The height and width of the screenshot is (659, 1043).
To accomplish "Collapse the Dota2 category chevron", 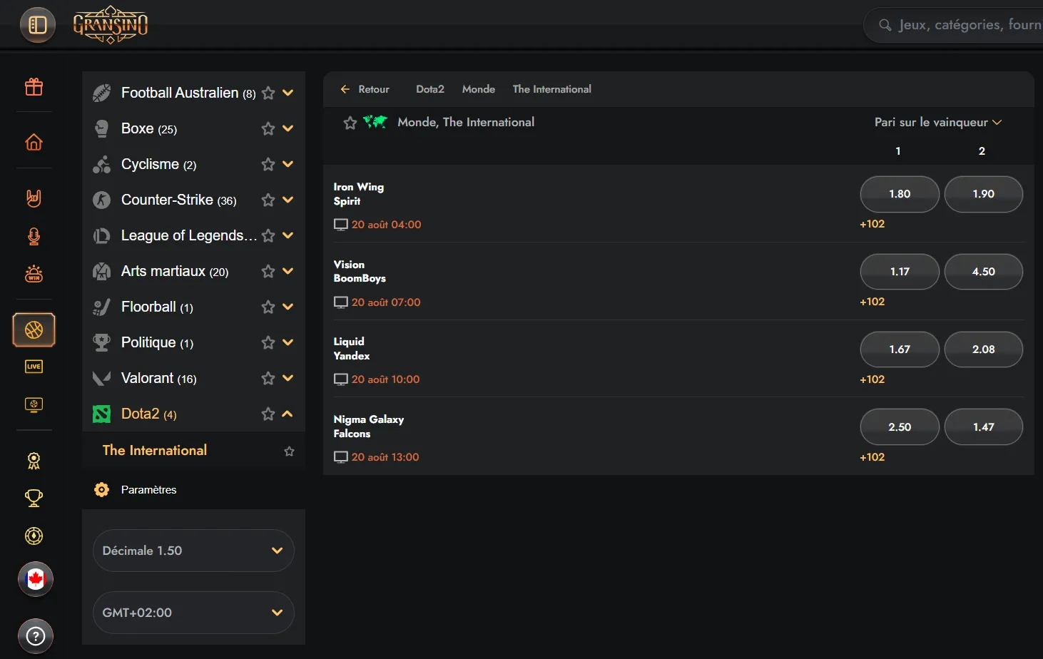I will click(x=288, y=414).
